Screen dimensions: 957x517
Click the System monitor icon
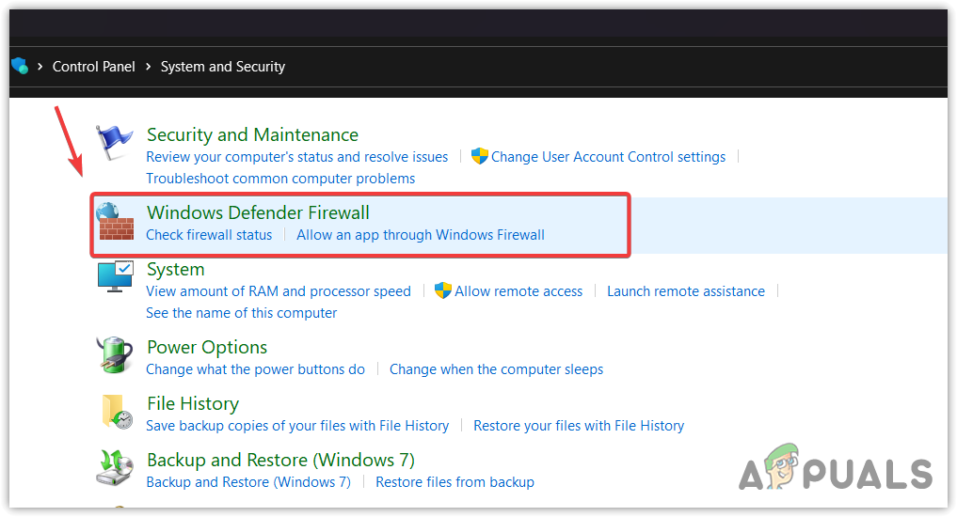pyautogui.click(x=116, y=278)
